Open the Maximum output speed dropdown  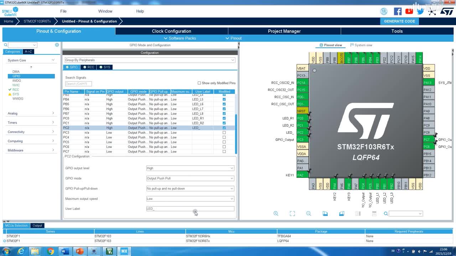point(190,199)
